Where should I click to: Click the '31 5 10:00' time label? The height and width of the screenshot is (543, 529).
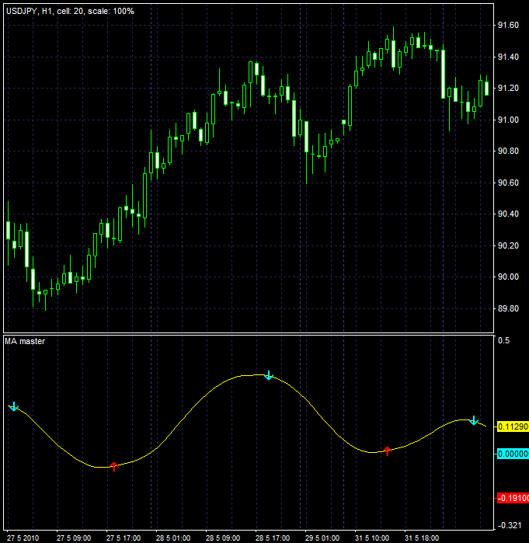coord(372,538)
